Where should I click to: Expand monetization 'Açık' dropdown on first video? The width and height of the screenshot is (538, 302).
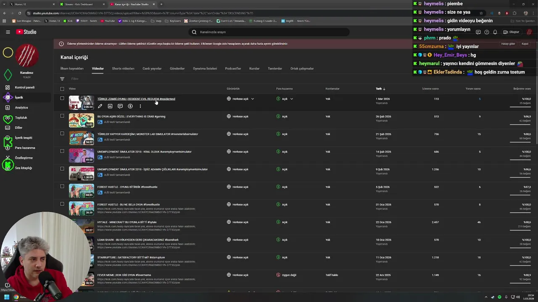click(x=291, y=99)
